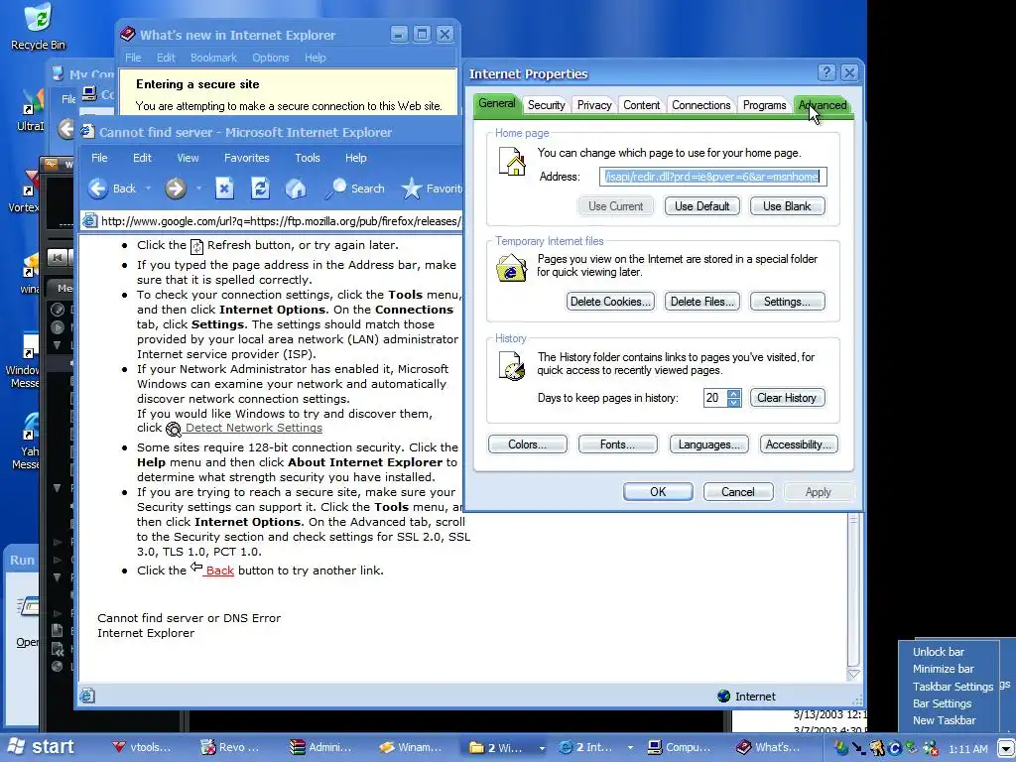Click the Search magnifier in Internet Explorer toolbar
Screen dimensions: 1016x762
pos(335,189)
